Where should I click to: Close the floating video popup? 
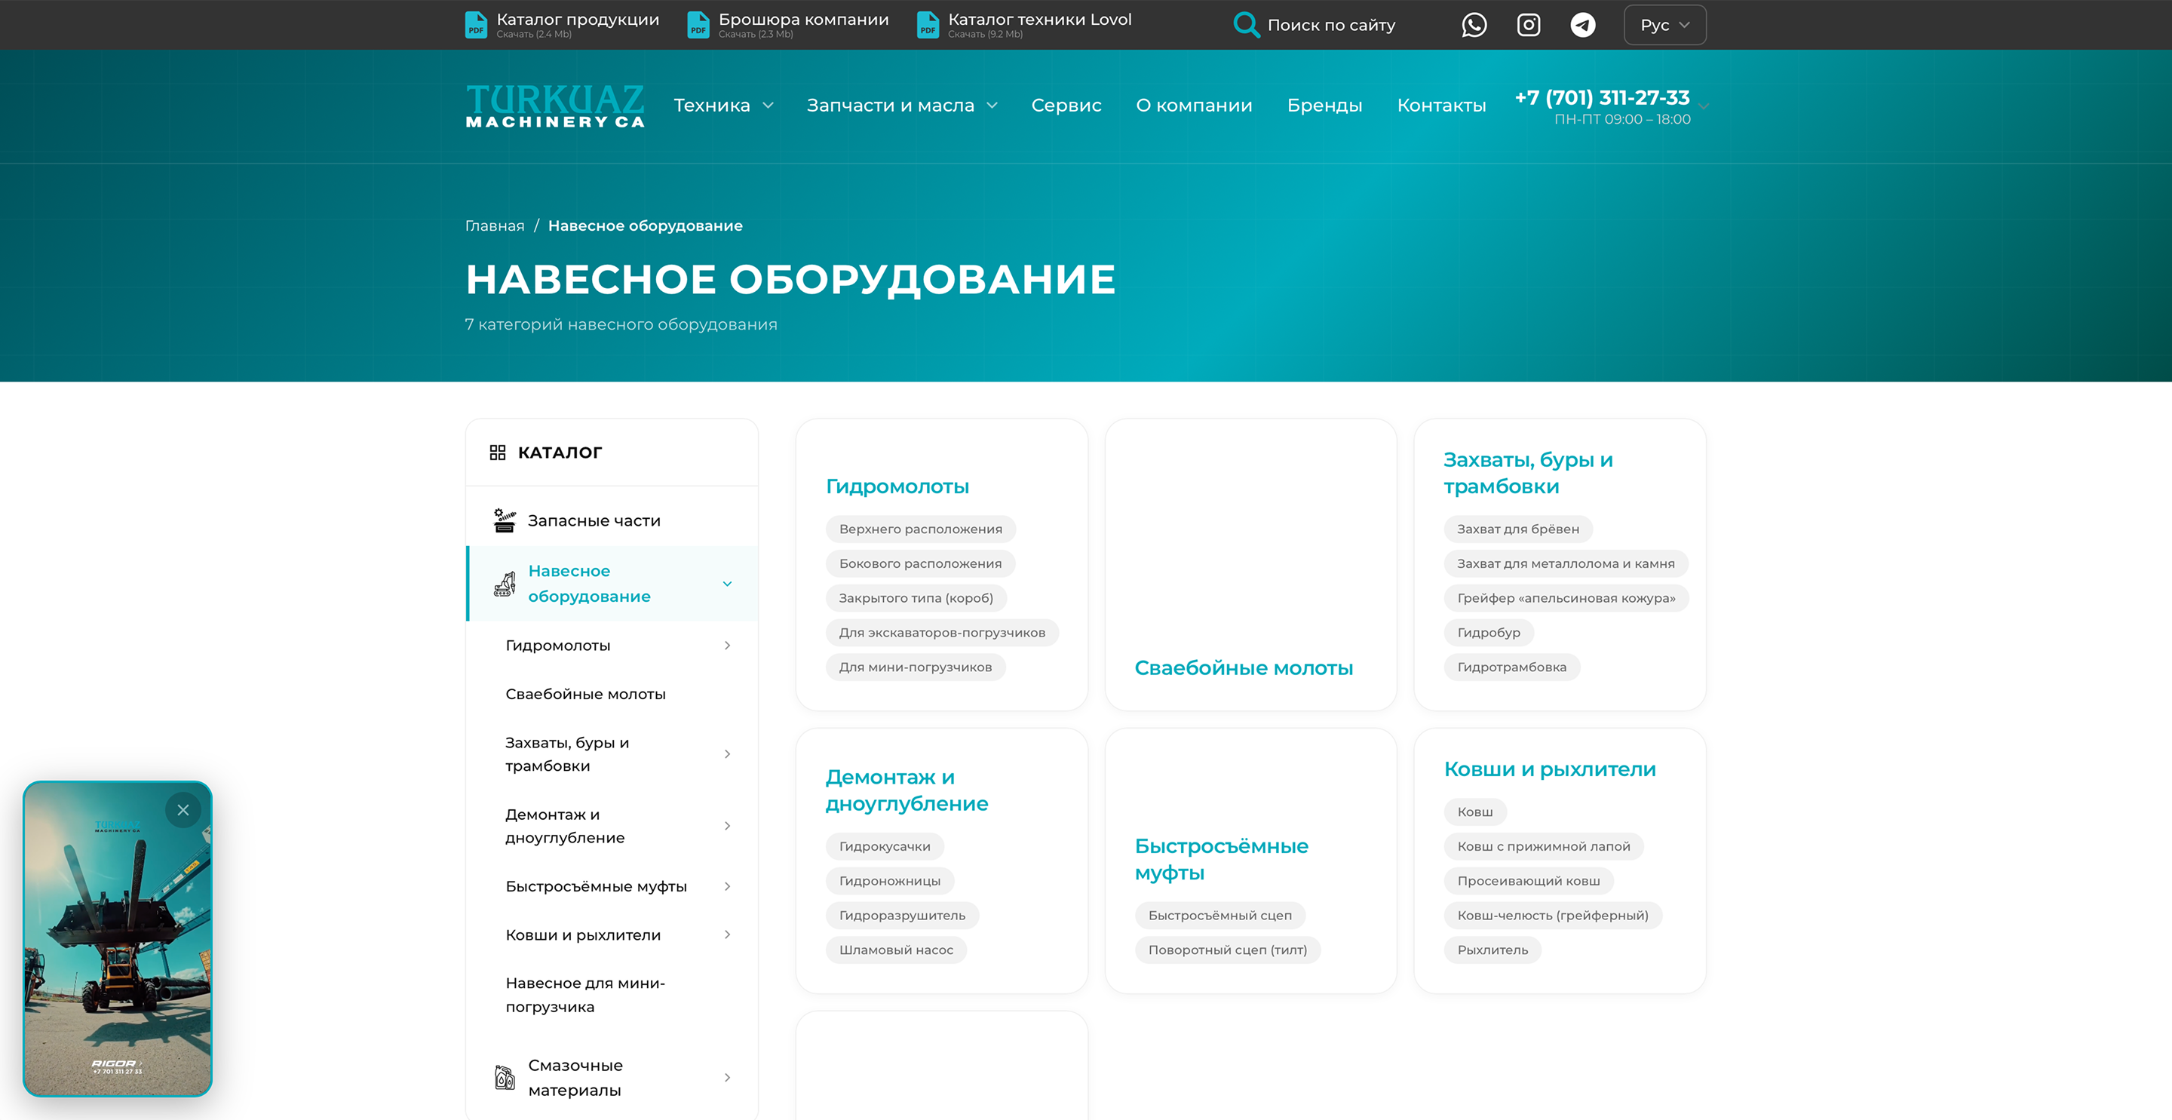coord(183,811)
